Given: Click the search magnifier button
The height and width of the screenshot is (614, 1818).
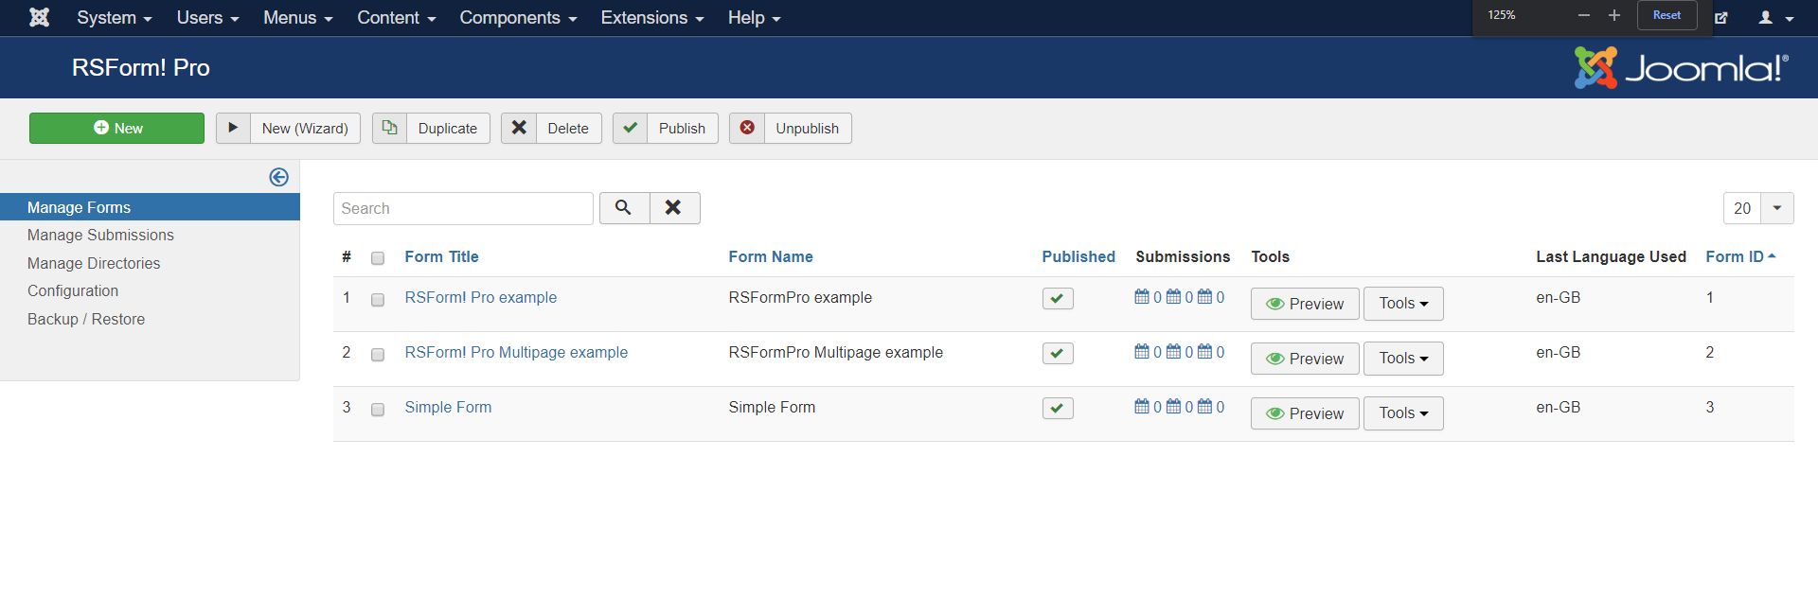Looking at the screenshot, I should (x=623, y=208).
